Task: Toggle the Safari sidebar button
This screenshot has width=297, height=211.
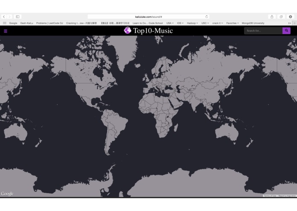Action: click(18, 17)
